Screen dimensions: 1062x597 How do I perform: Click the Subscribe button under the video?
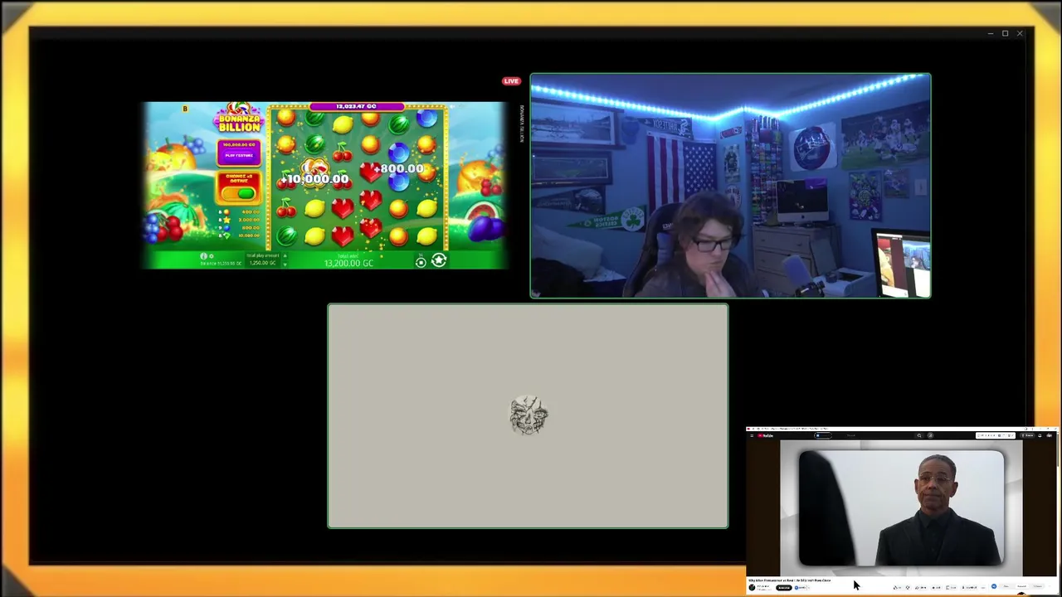784,587
